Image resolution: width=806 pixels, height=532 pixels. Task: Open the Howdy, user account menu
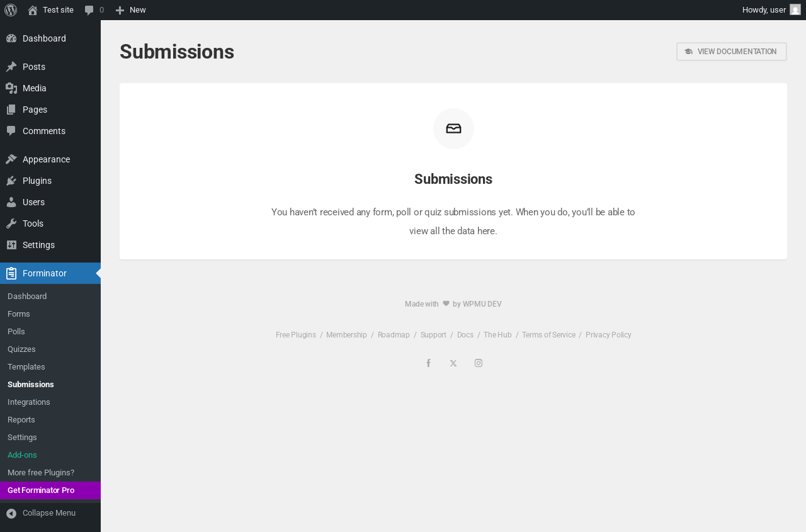pyautogui.click(x=771, y=10)
